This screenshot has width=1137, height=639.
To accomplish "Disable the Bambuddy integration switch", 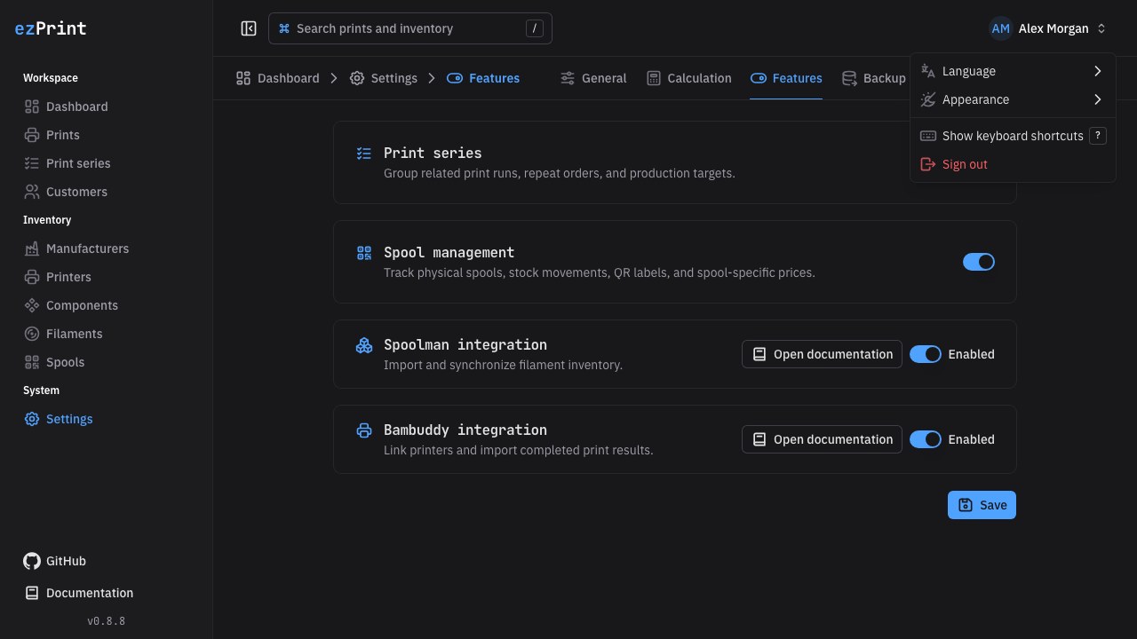I will coord(926,439).
